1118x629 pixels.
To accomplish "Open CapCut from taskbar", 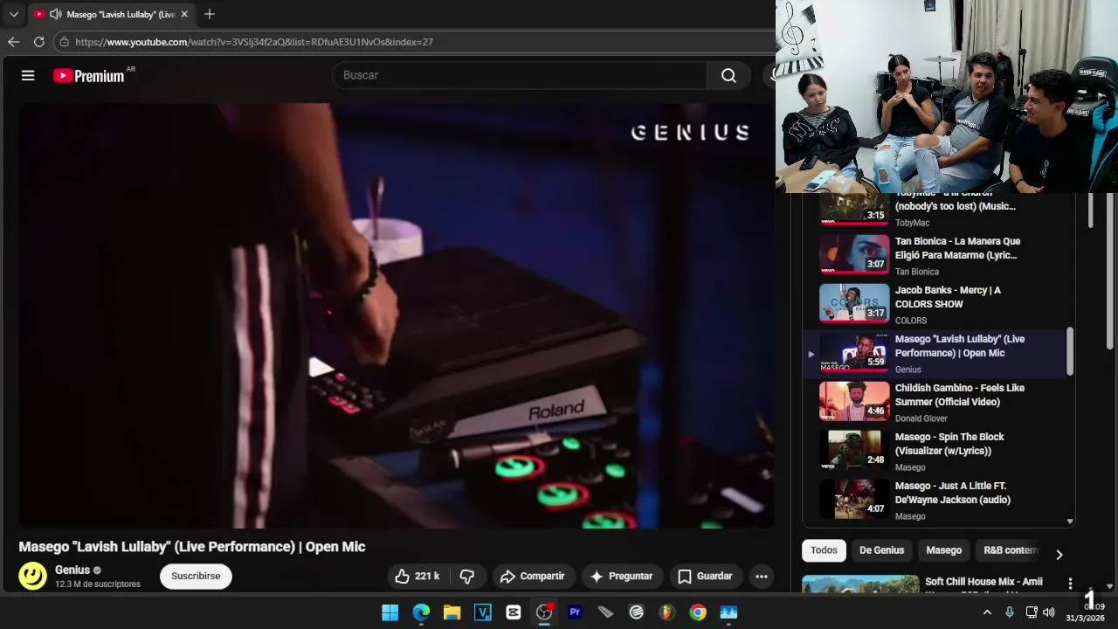I will point(514,612).
